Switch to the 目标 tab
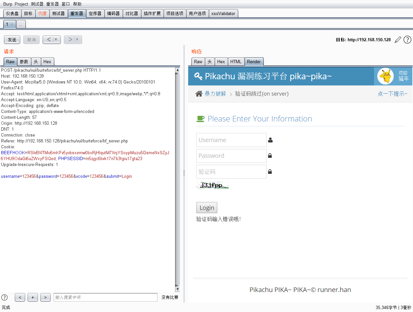Image resolution: width=413 pixels, height=312 pixels. coord(28,13)
